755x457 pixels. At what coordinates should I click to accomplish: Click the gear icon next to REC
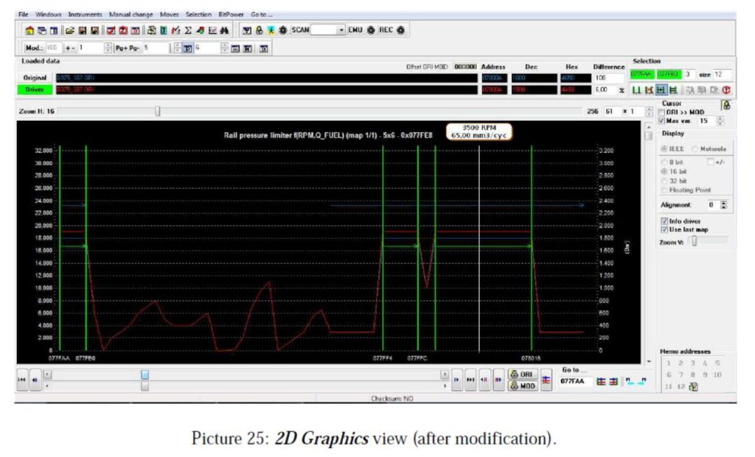tap(400, 30)
